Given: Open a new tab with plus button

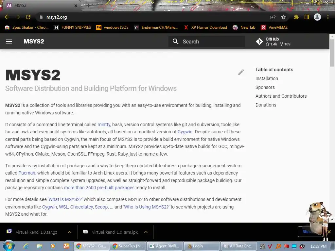Looking at the screenshot, I should coord(88,6).
